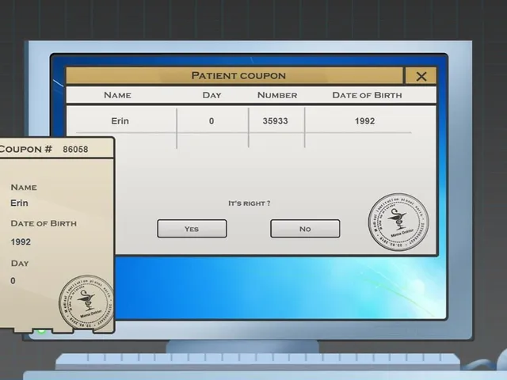Click coupon number 86058 on paper
Image resolution: width=507 pixels, height=380 pixels.
(x=75, y=150)
